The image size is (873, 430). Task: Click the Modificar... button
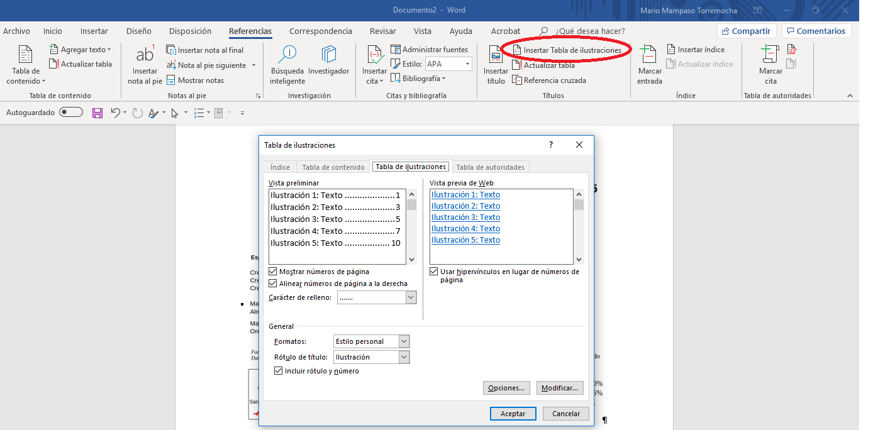(560, 388)
